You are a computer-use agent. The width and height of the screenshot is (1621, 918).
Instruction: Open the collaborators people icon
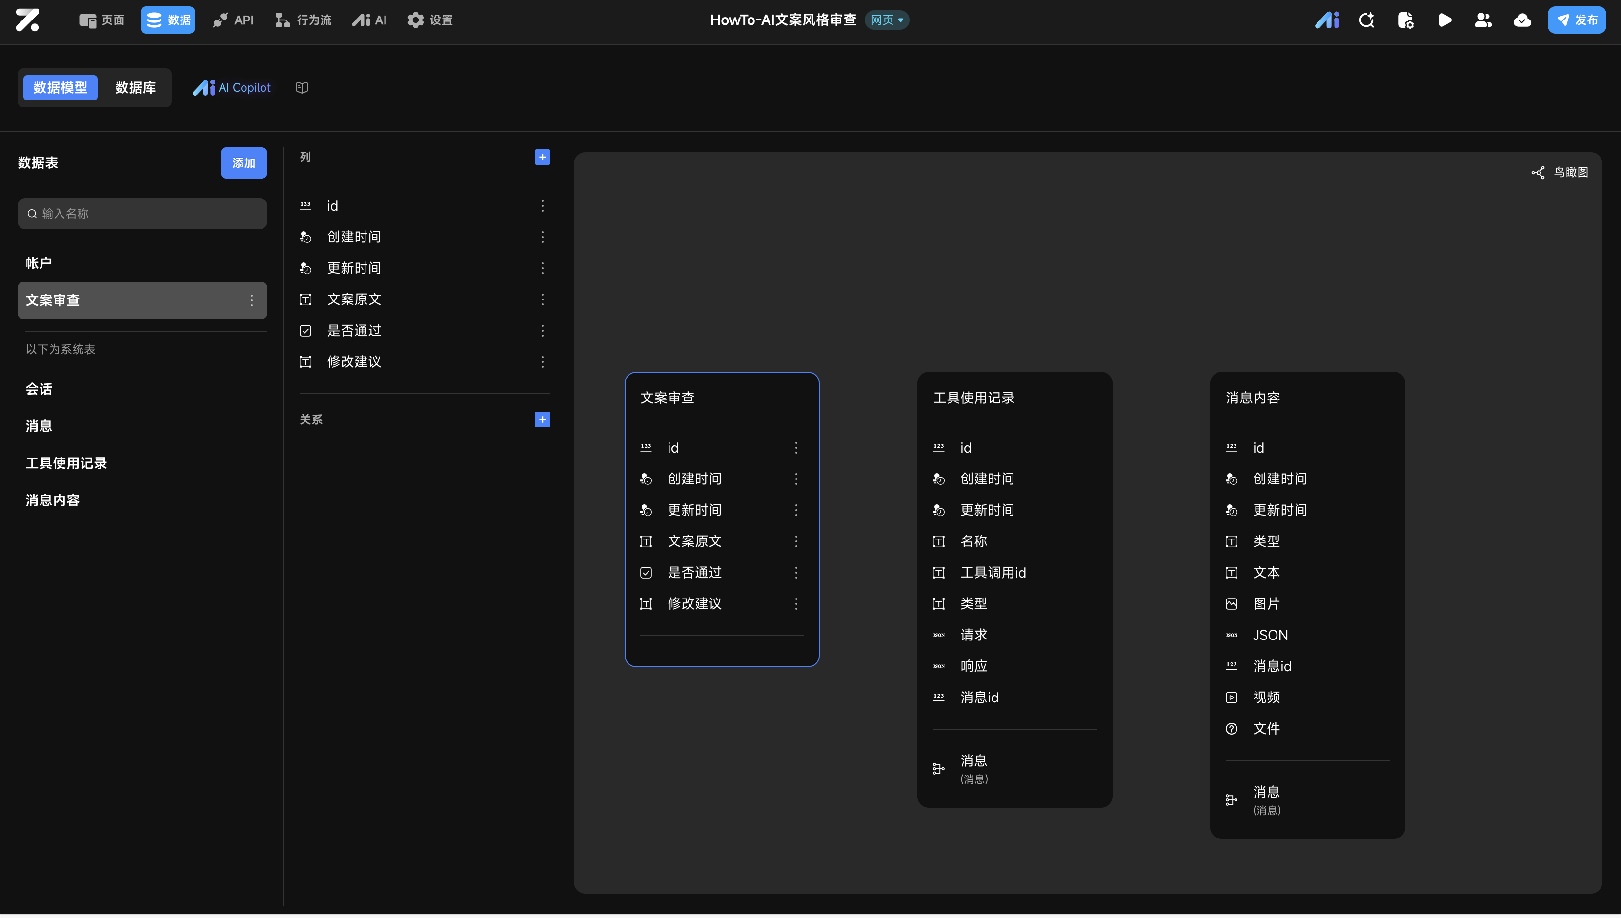(x=1483, y=20)
